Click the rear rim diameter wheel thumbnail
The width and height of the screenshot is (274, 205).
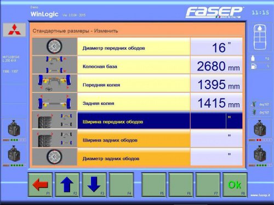pyautogui.click(x=55, y=157)
